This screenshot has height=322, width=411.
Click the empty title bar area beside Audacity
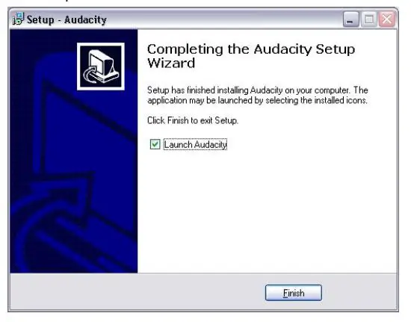pyautogui.click(x=223, y=19)
